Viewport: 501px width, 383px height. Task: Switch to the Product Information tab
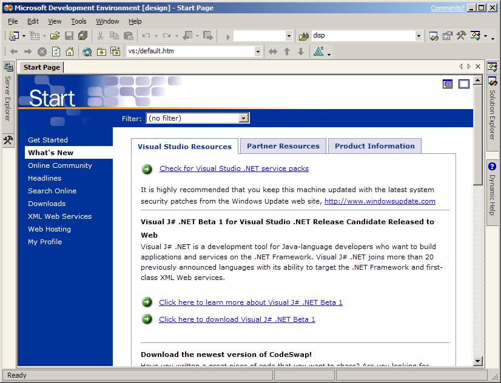tap(375, 146)
